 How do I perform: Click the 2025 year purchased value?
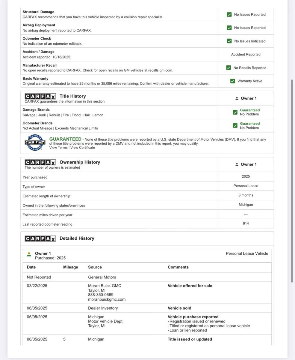point(246,177)
